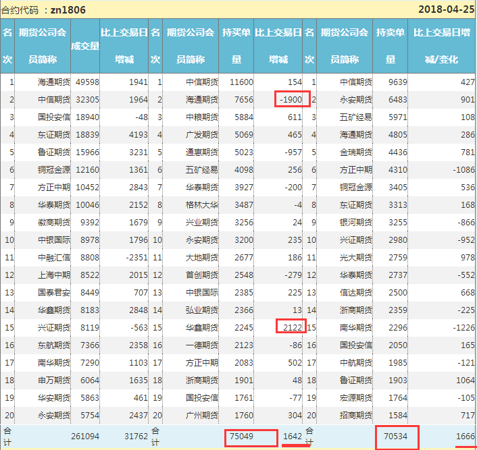The width and height of the screenshot is (477, 450).
Task: Click long position value 4098
Action: (244, 170)
